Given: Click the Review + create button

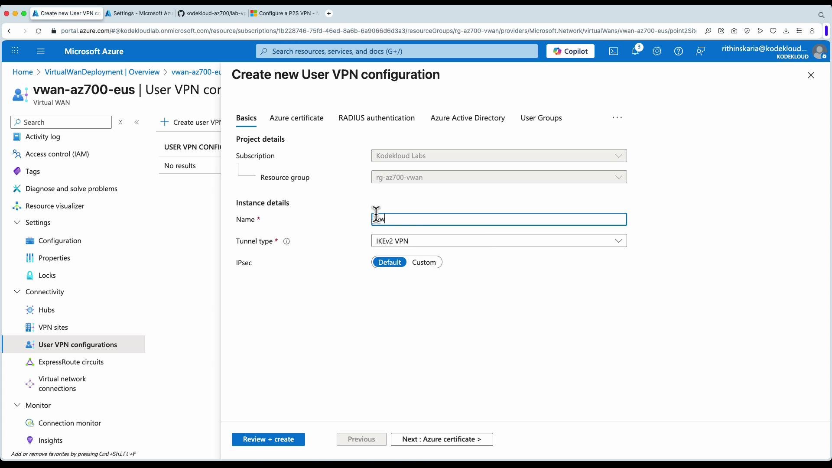Looking at the screenshot, I should (x=268, y=439).
